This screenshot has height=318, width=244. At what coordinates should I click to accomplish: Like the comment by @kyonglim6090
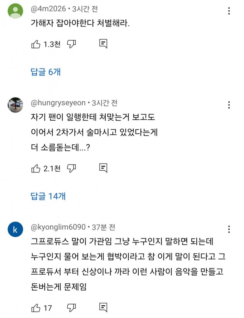[x=36, y=308]
